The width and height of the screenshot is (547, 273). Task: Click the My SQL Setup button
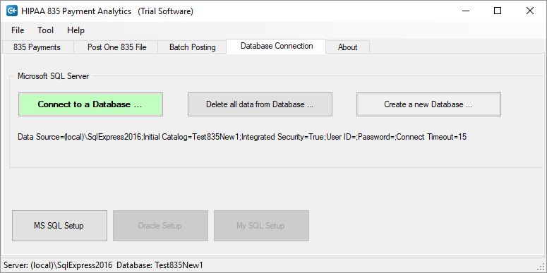tap(261, 226)
